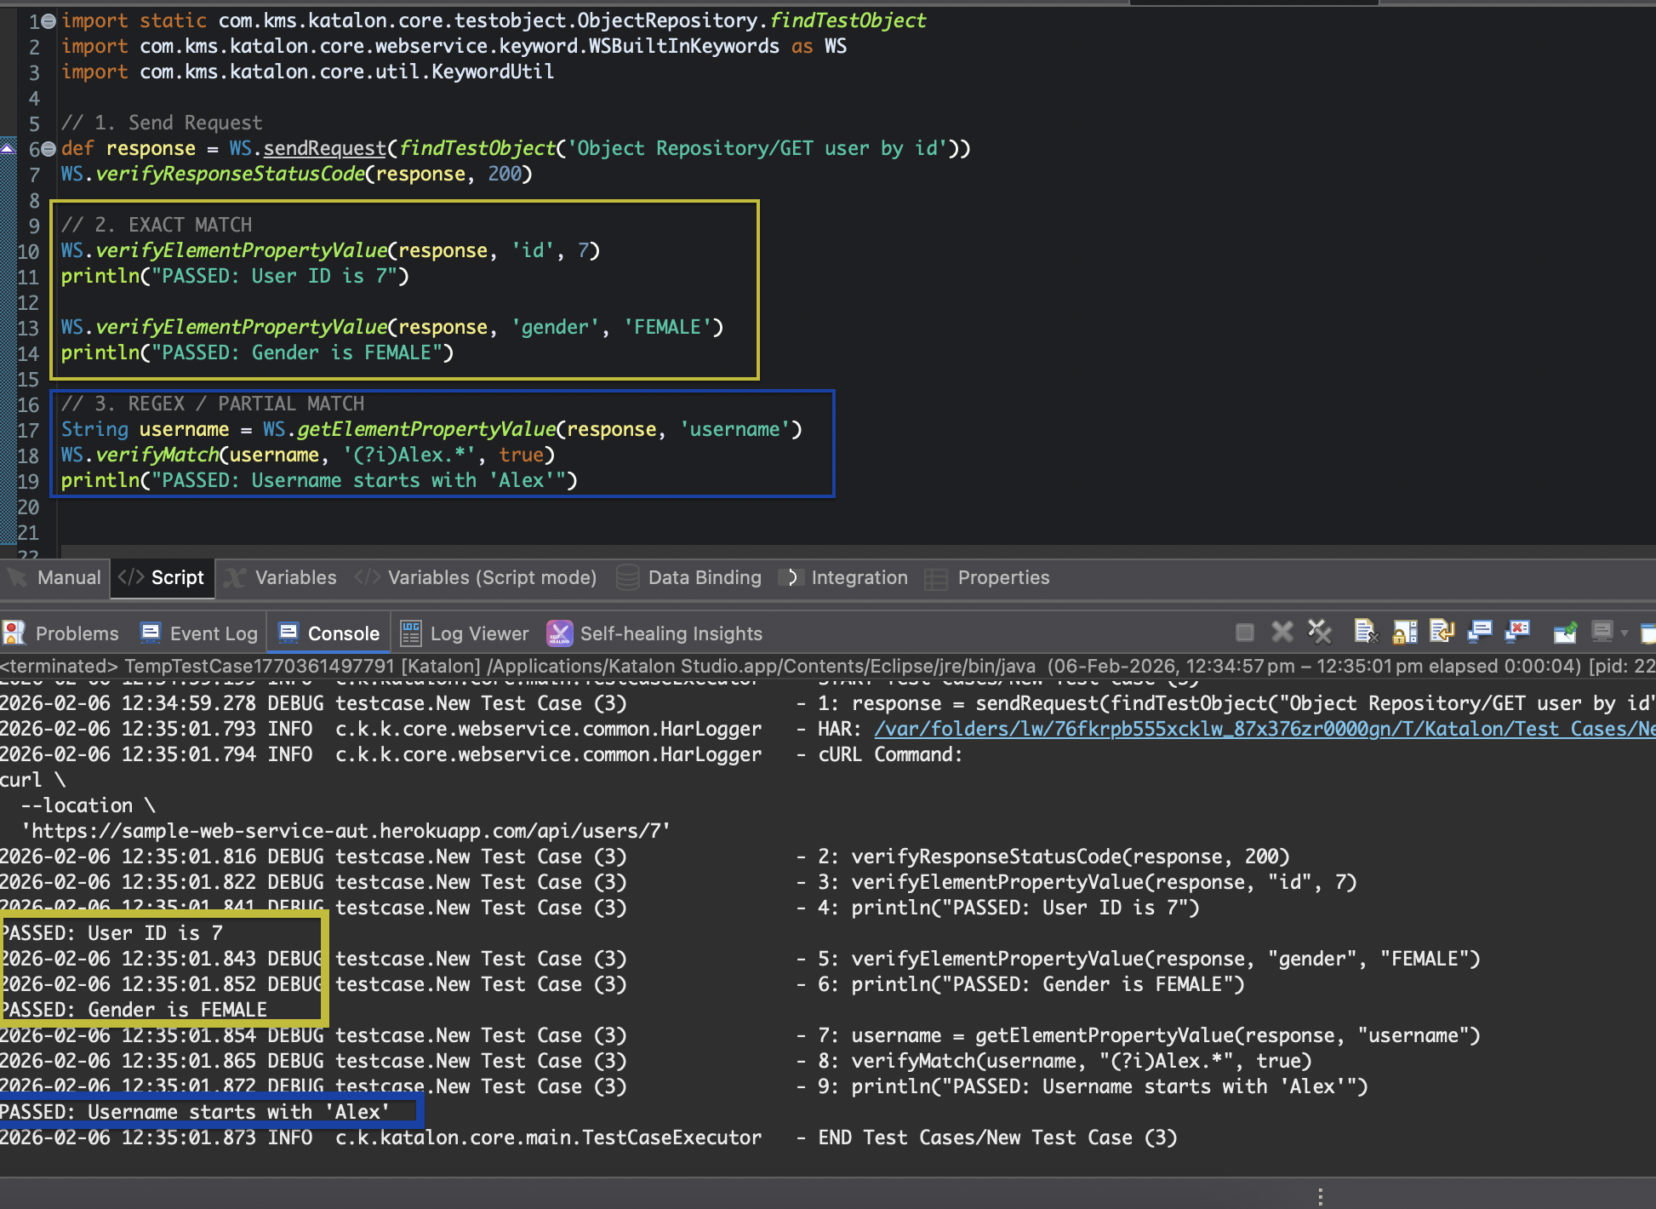The height and width of the screenshot is (1209, 1656).
Task: Pin the Console view
Action: click(1566, 632)
